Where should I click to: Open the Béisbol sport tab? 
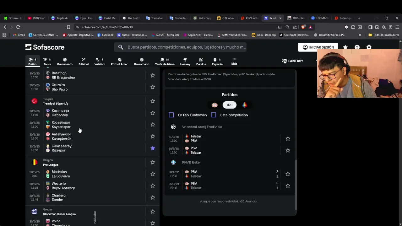pos(83,62)
